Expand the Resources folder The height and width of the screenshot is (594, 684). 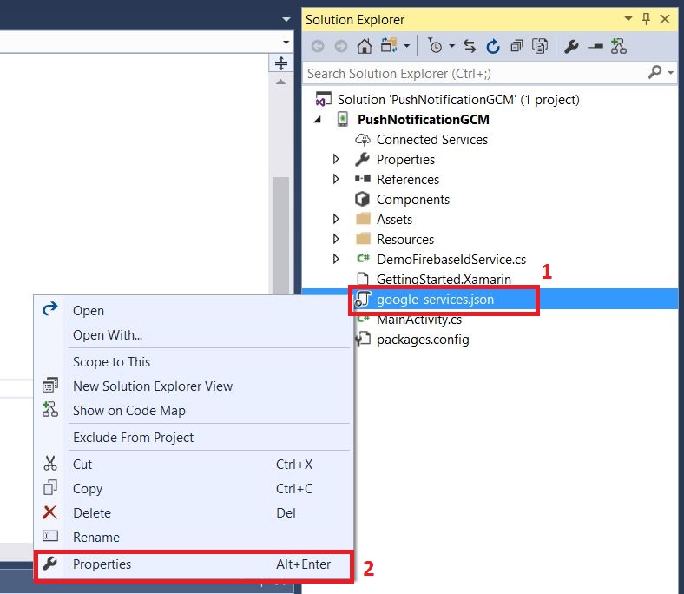(336, 239)
